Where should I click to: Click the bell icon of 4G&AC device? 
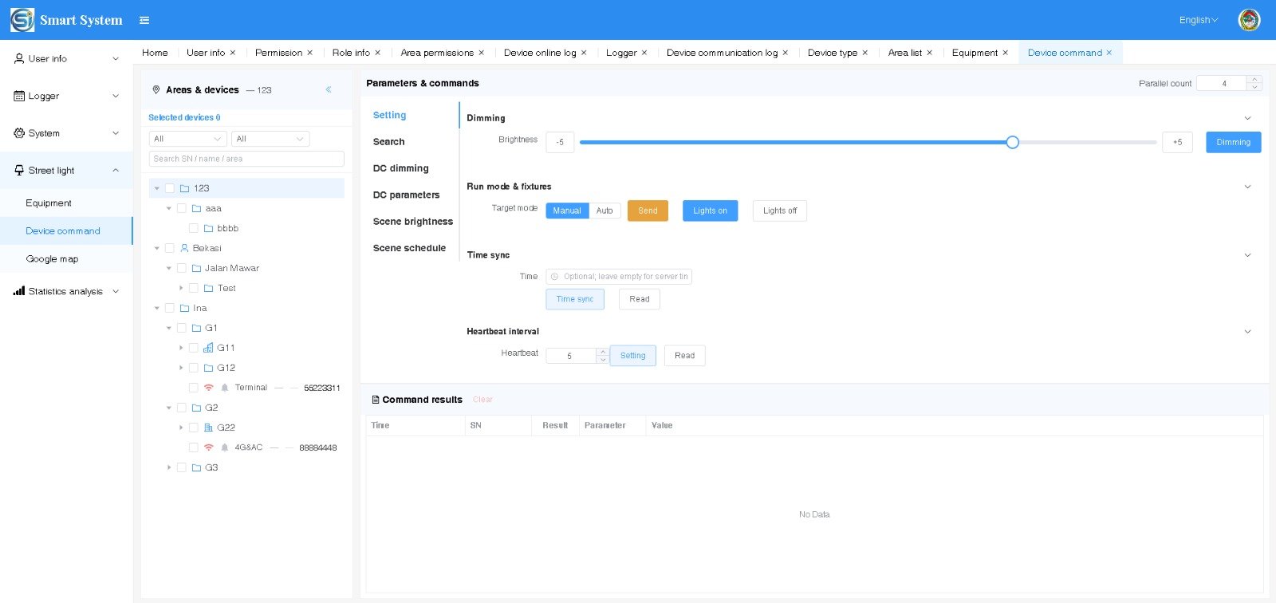225,447
